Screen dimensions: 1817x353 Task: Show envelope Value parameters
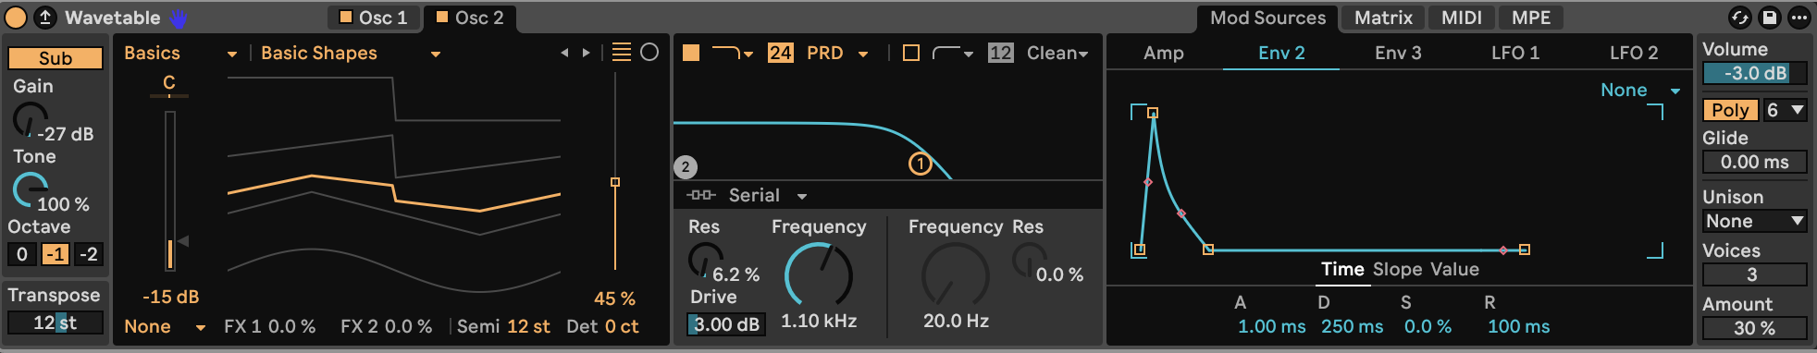(1454, 269)
